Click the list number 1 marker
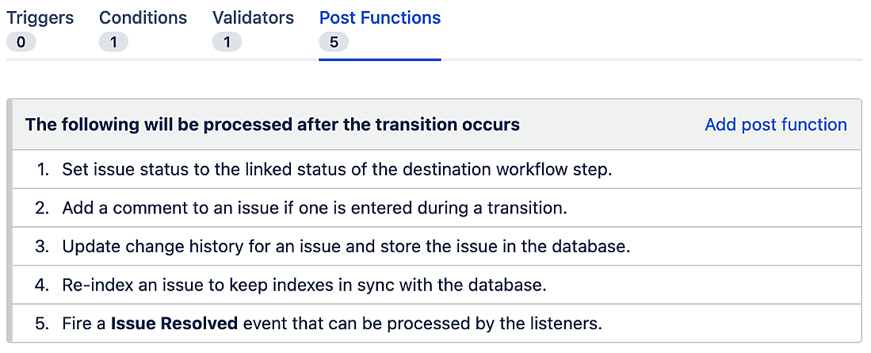 (43, 169)
